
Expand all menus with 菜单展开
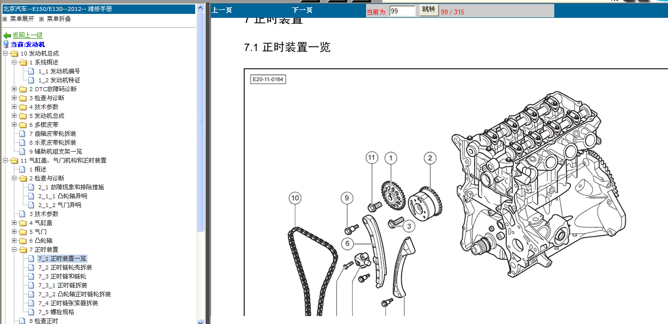[x=22, y=19]
